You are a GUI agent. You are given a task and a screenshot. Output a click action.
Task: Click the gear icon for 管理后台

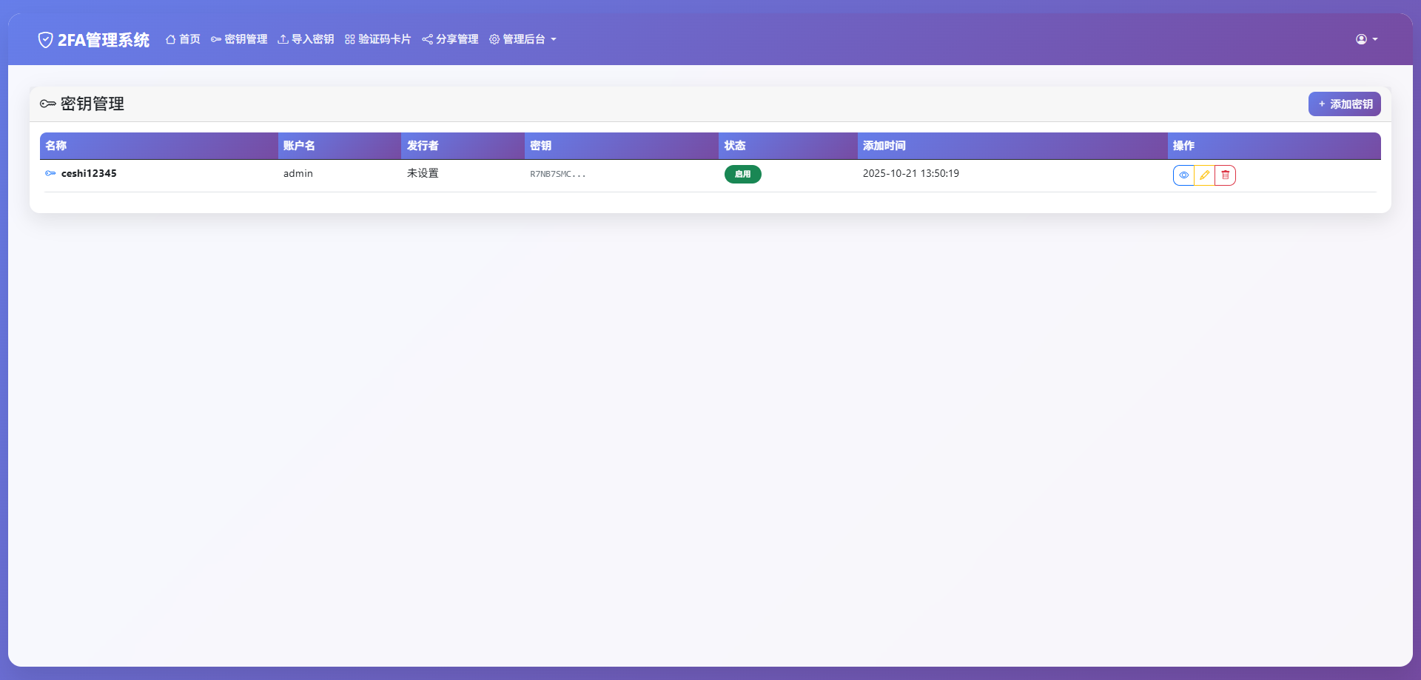pyautogui.click(x=494, y=39)
